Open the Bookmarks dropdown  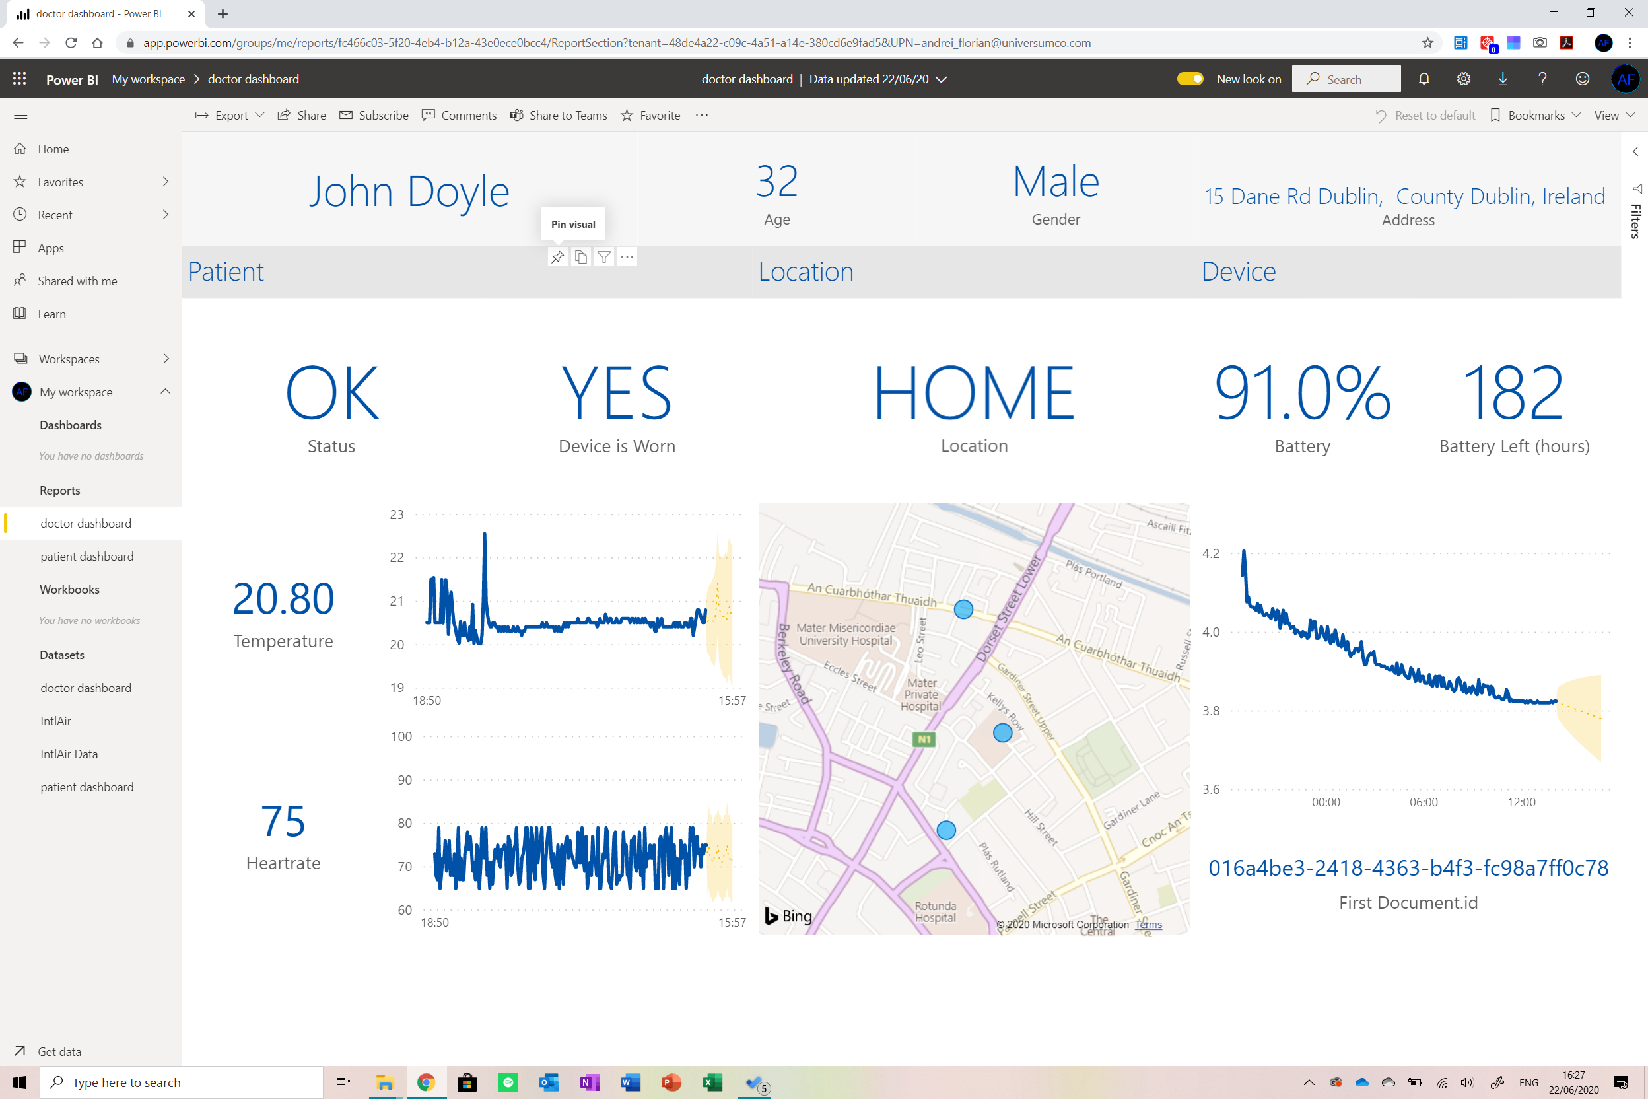point(1535,115)
